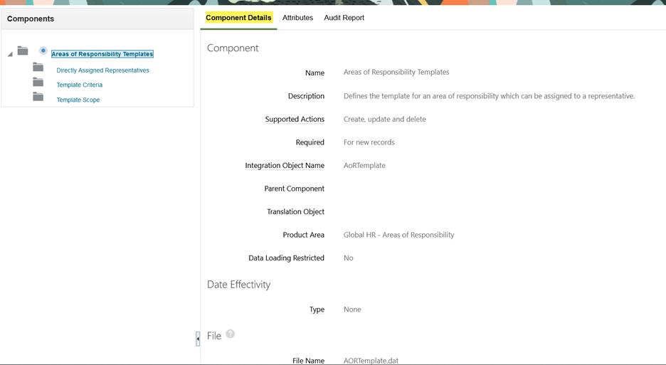Open the Template Criteria component
Viewport: 666px width, 365px height.
pos(80,85)
